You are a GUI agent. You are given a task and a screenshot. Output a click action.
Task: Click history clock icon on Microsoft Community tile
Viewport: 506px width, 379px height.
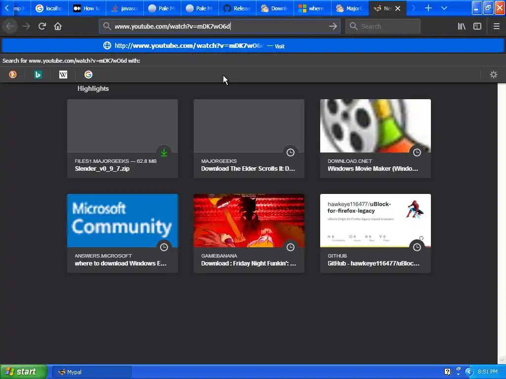164,247
